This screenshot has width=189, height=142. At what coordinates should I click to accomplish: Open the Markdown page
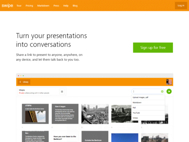pos(43,6)
